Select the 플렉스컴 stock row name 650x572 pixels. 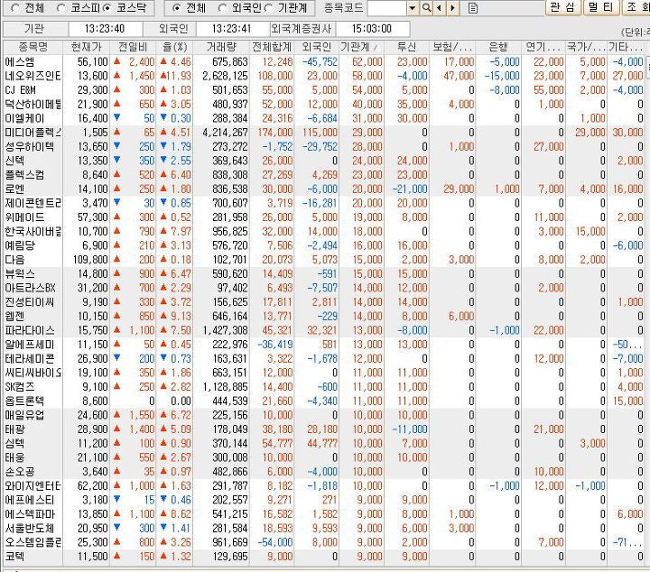(24, 175)
